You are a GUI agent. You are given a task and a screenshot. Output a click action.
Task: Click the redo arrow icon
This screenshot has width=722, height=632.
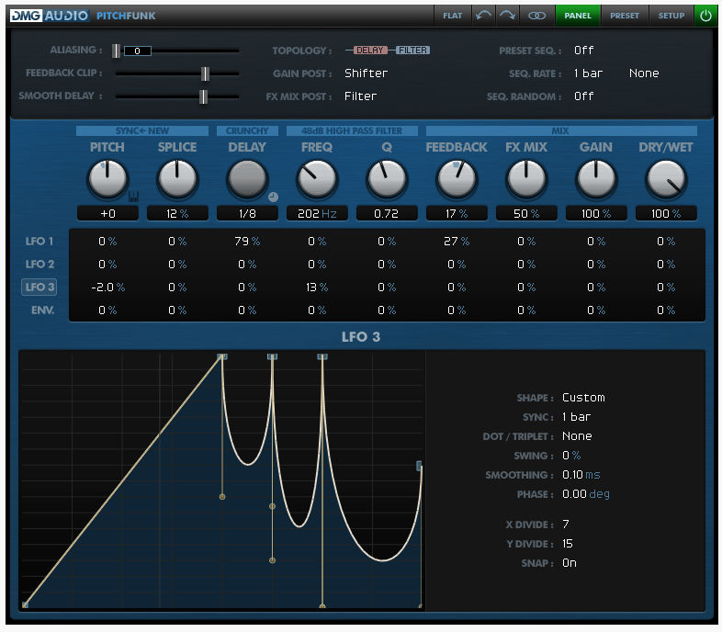(507, 16)
